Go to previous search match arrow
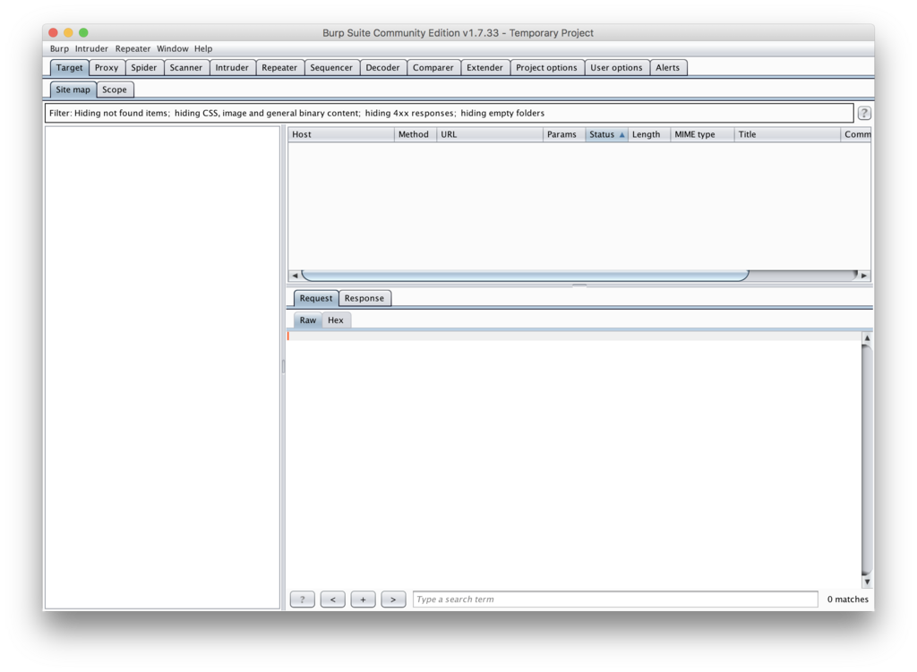 click(333, 599)
